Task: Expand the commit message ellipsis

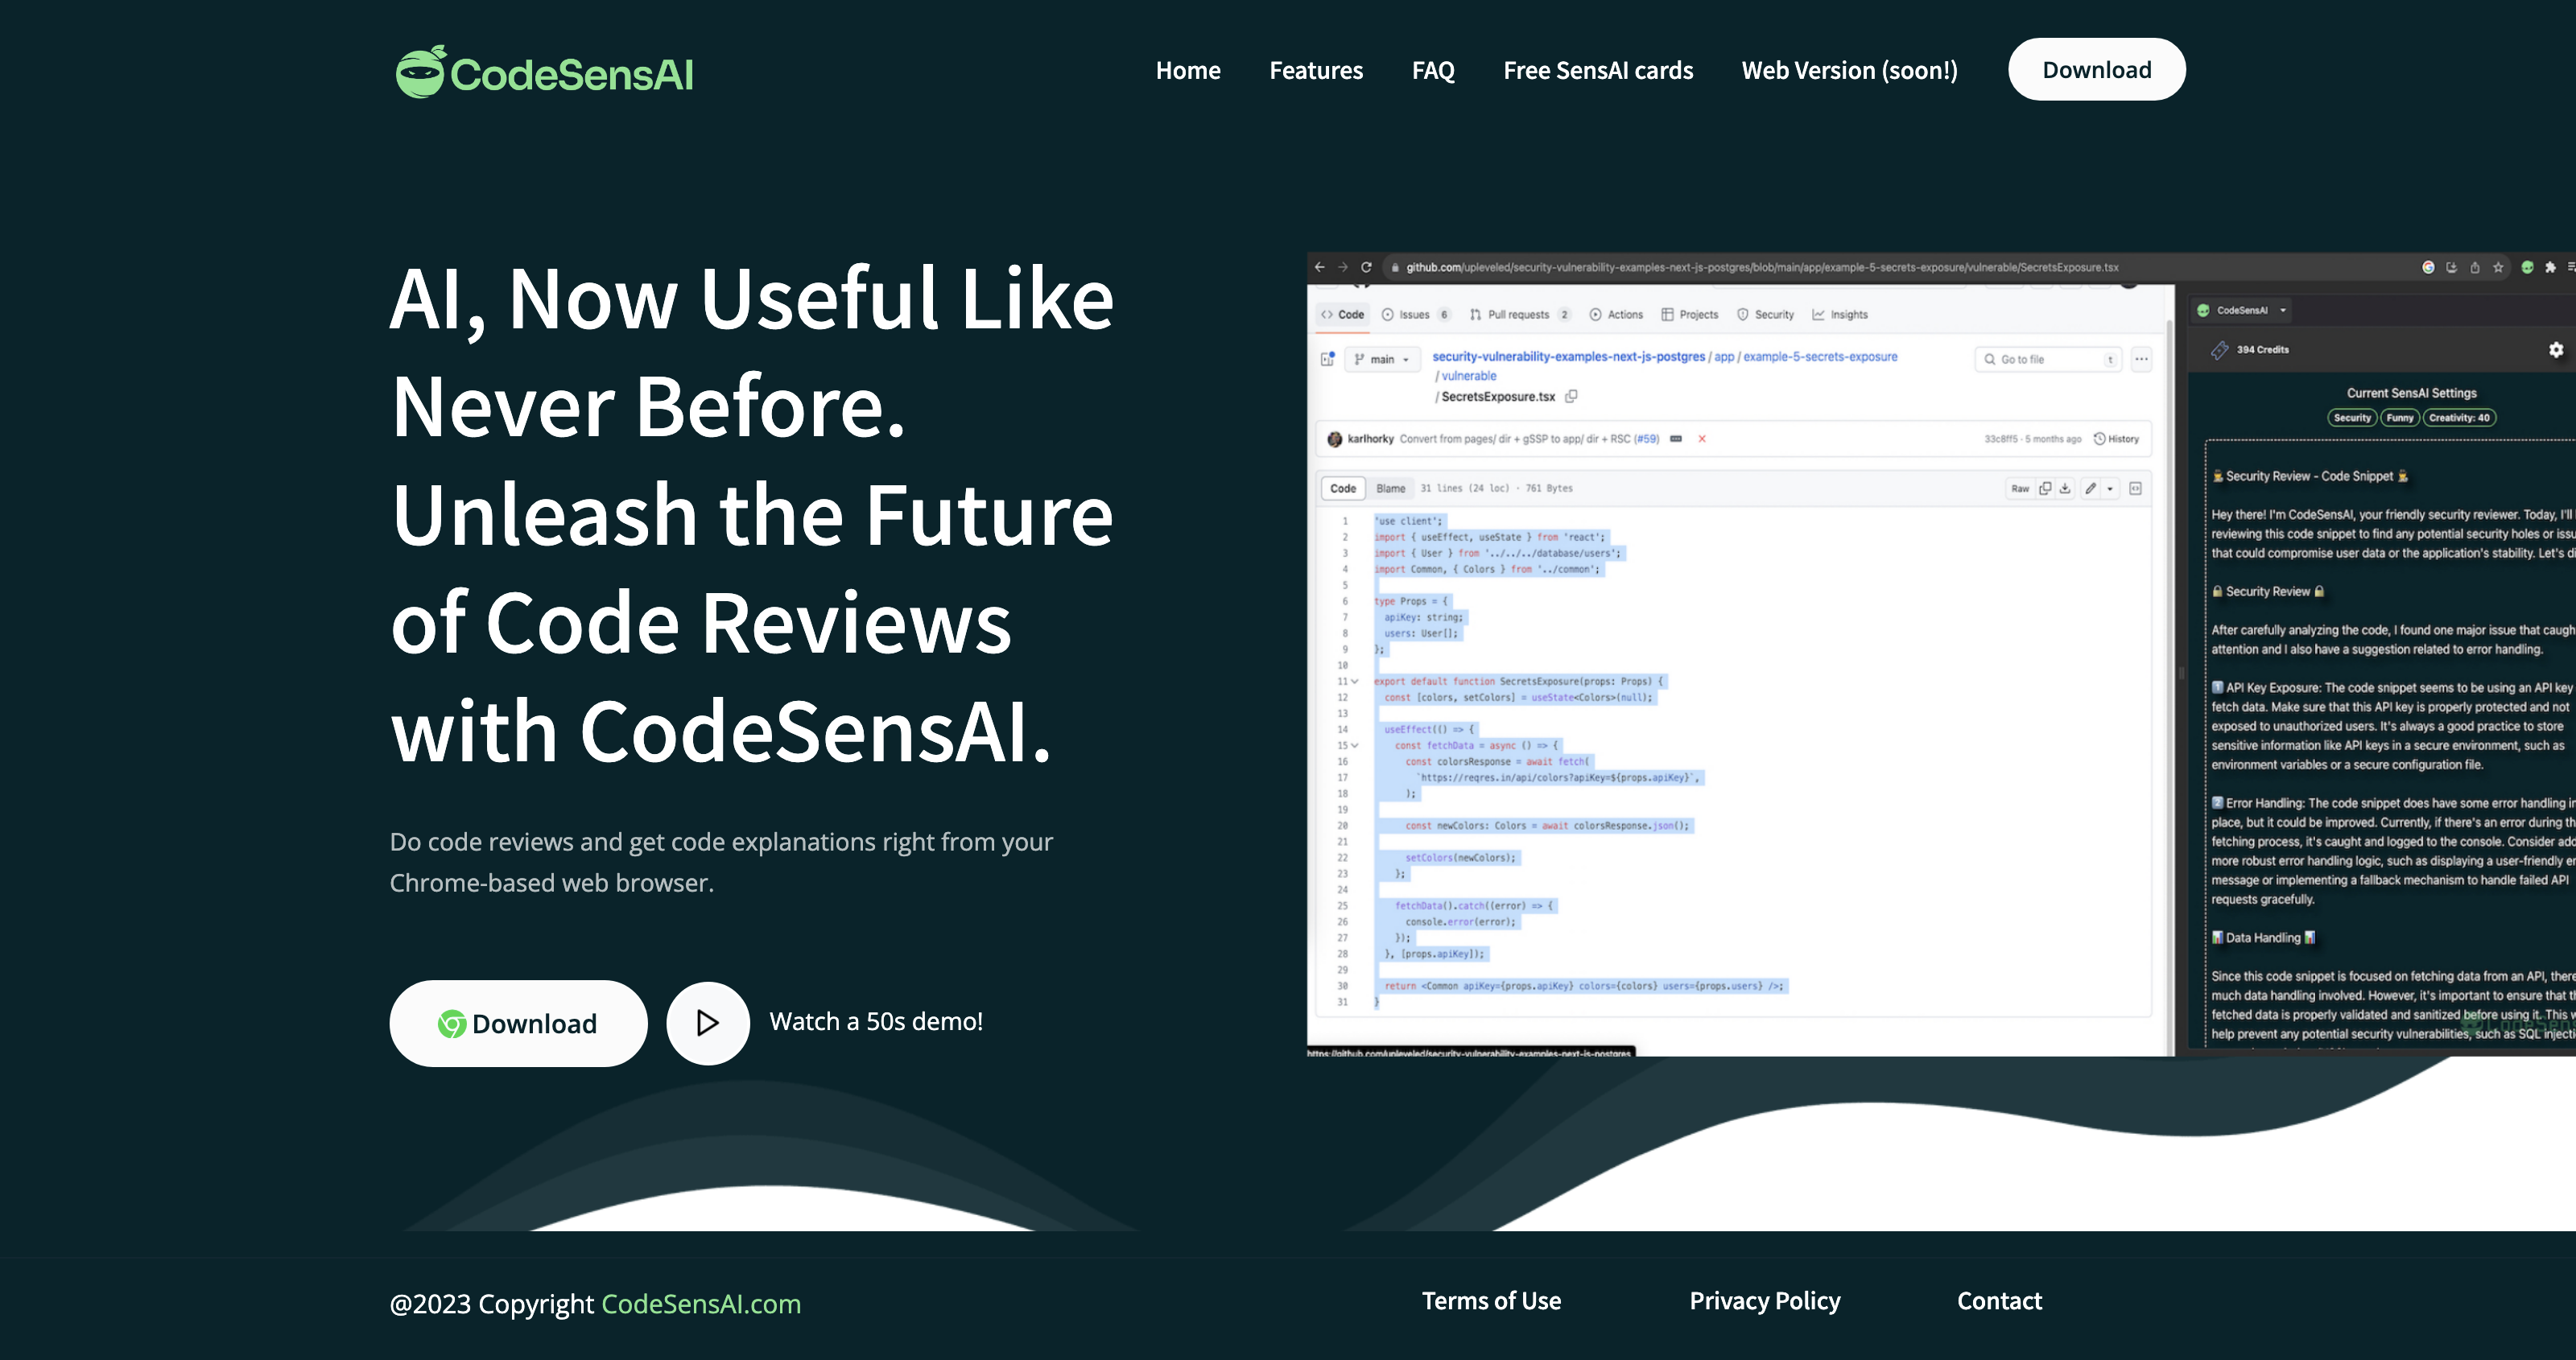Action: pos(1676,439)
